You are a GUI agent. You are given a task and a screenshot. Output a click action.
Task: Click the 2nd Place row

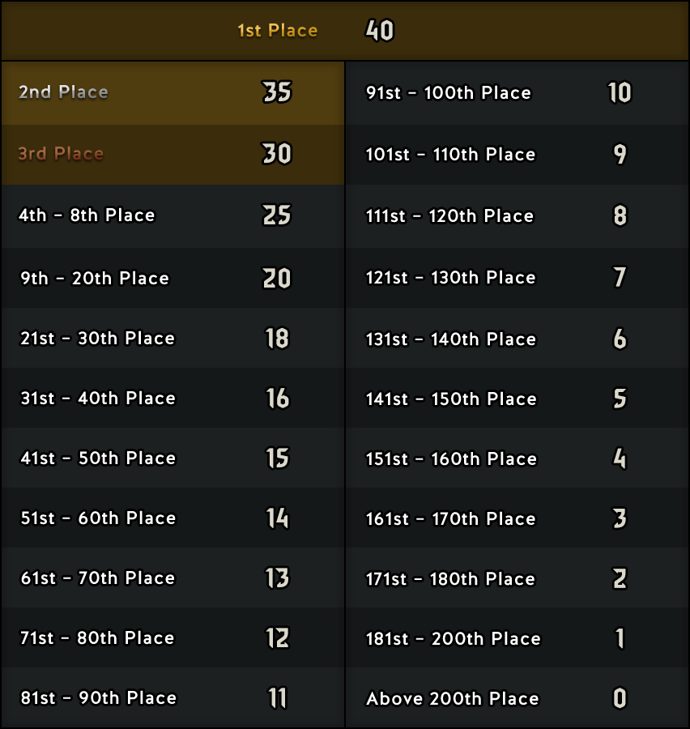click(173, 93)
